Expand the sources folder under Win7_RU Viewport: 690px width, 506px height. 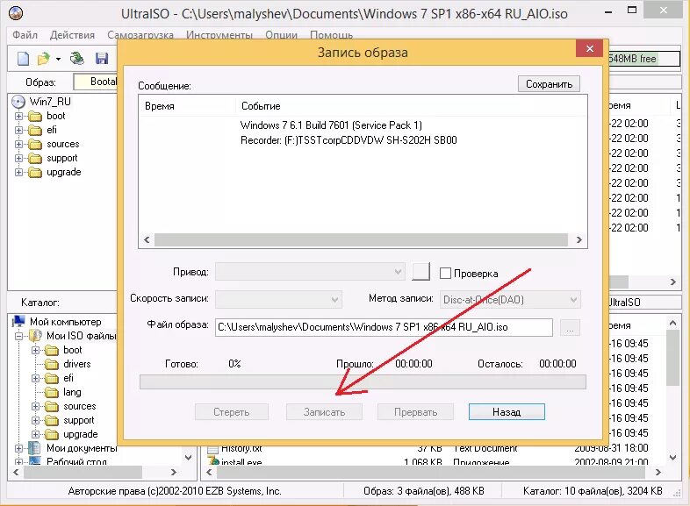18,144
